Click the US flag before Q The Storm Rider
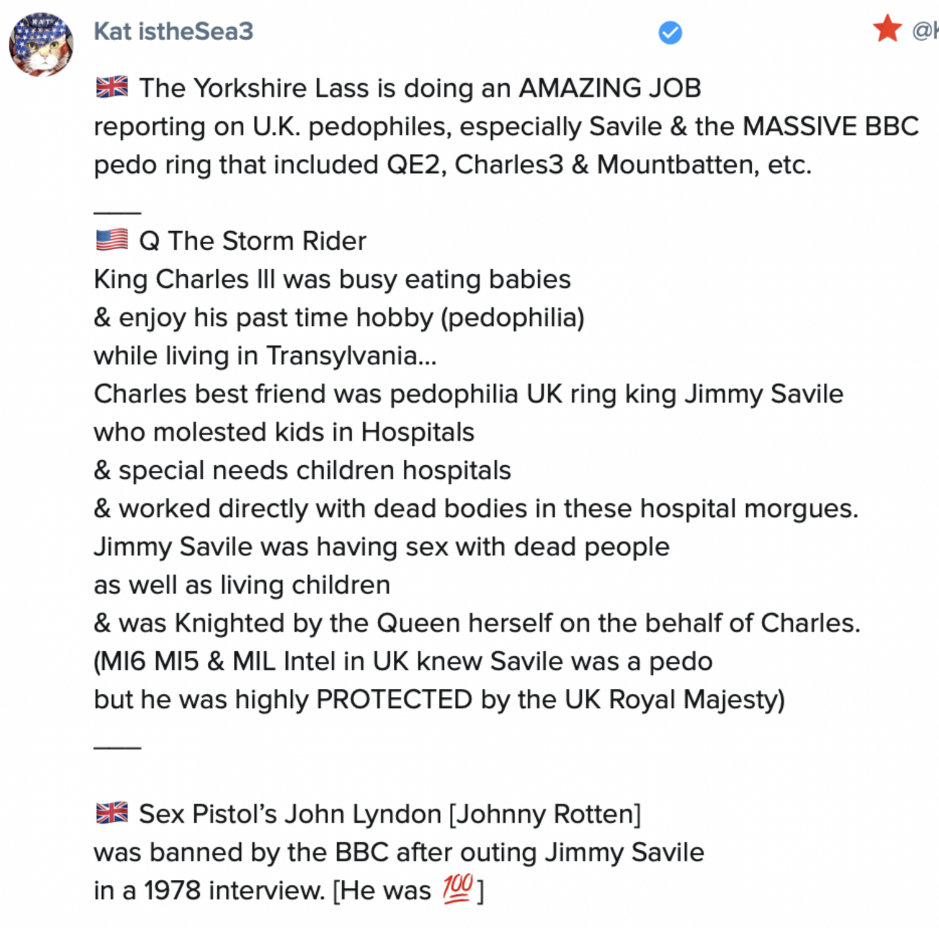The image size is (939, 928). 112,240
